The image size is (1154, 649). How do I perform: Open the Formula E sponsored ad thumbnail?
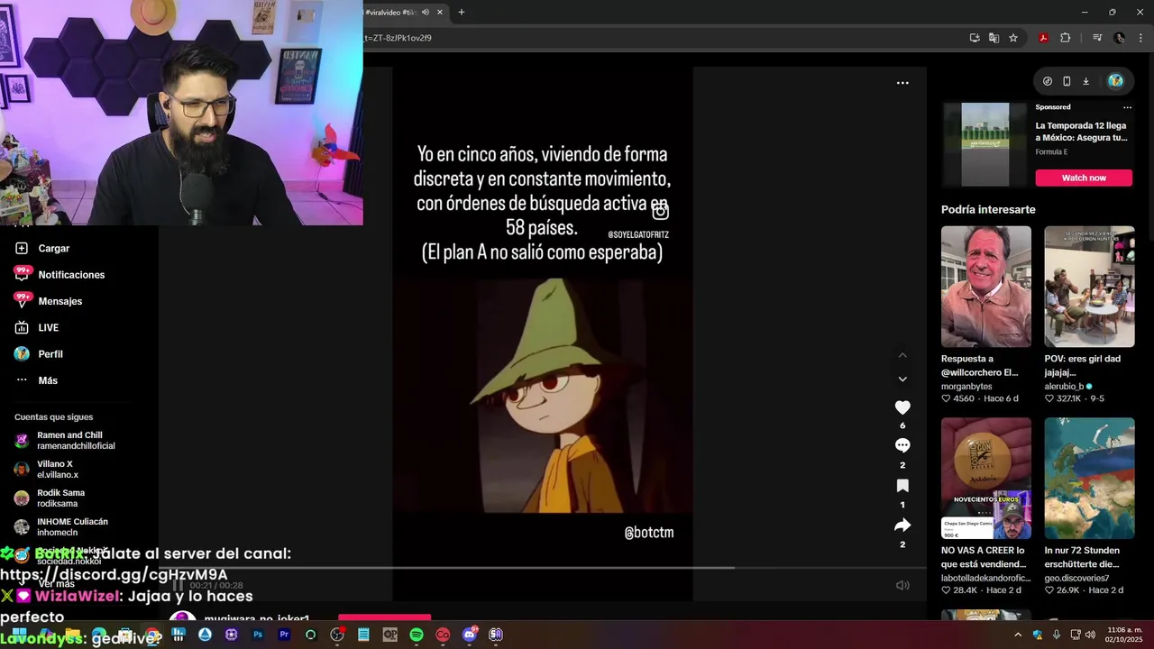point(985,144)
